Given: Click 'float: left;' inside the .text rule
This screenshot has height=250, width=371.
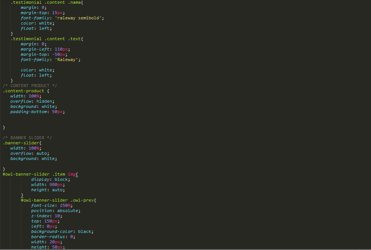Looking at the screenshot, I should [36, 75].
